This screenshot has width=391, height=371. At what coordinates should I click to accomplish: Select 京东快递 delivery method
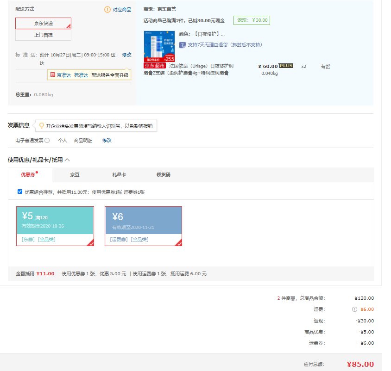click(43, 24)
